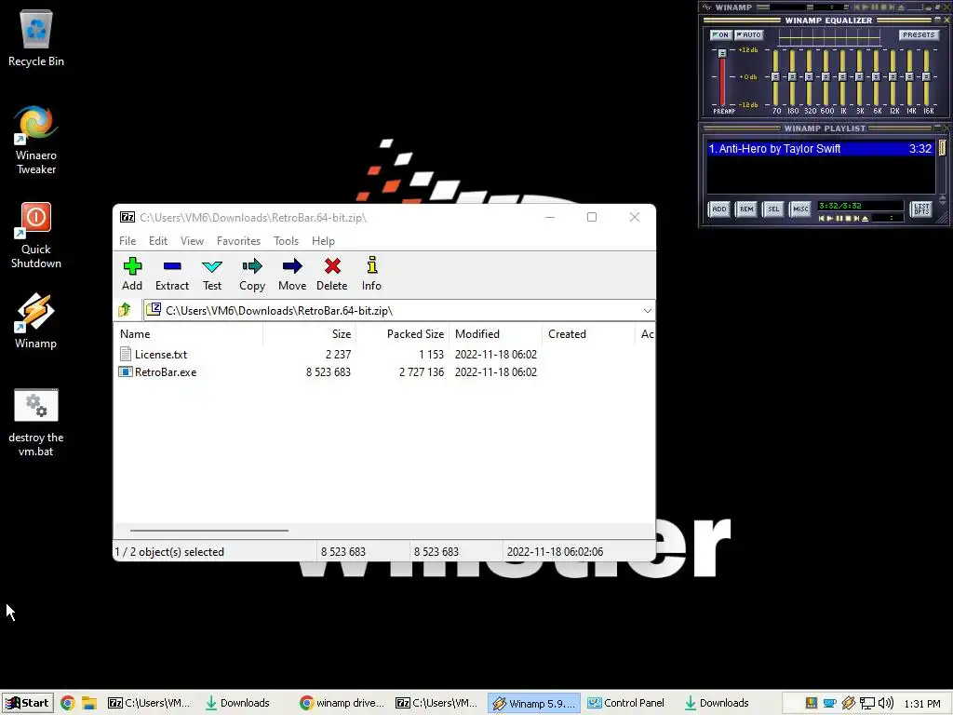This screenshot has height=715, width=953.
Task: Click the network tray icon
Action: 867,704
